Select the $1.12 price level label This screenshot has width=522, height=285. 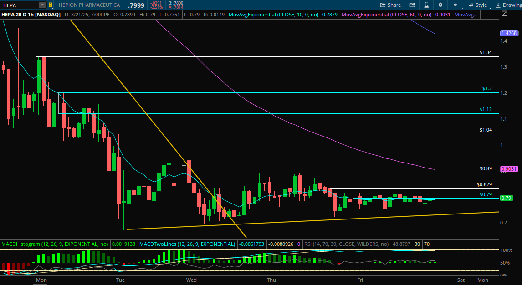(x=486, y=109)
